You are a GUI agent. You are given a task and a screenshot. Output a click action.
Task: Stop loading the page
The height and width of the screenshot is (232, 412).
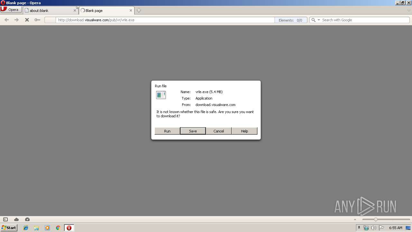coord(27,20)
